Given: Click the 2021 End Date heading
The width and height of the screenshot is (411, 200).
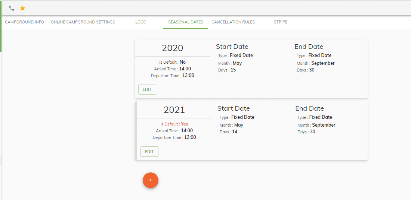Looking at the screenshot, I should pos(310,108).
